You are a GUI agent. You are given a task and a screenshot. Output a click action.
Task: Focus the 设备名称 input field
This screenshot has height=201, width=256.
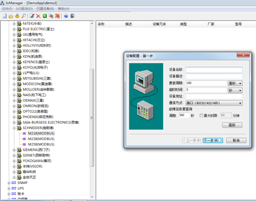tap(214, 70)
